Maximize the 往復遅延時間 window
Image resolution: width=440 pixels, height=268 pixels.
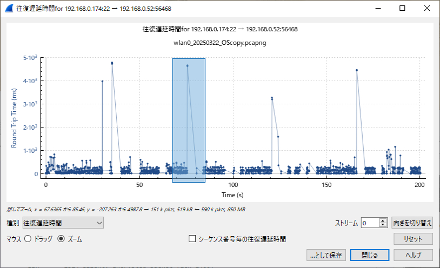coord(402,8)
